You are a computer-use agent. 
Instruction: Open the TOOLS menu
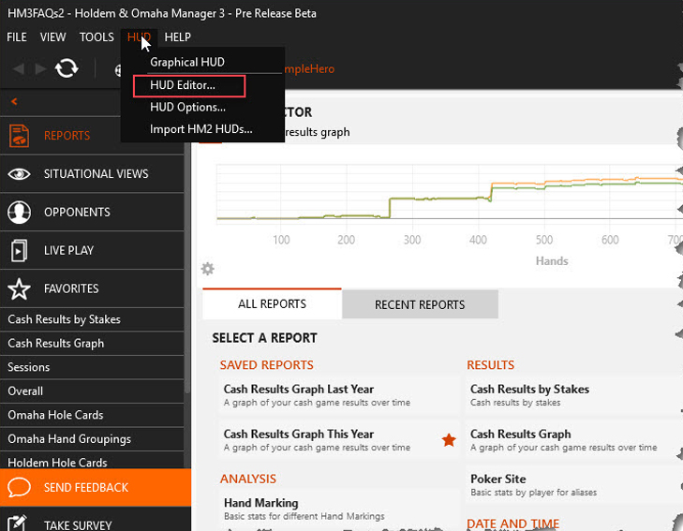coord(97,37)
